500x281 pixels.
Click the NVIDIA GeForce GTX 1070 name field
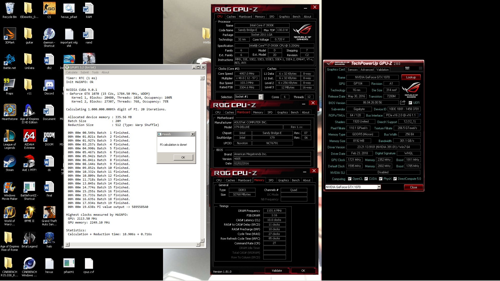pos(372,77)
